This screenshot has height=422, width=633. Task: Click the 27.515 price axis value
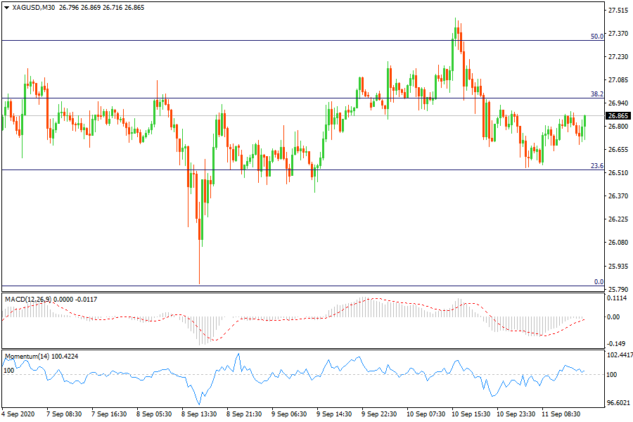[618, 11]
